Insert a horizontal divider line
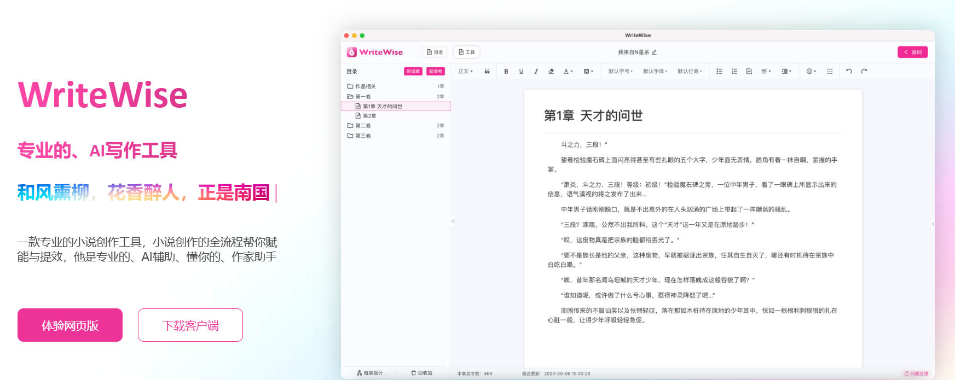 click(830, 72)
